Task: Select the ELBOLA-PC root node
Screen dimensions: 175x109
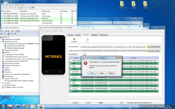Action: (x=6, y=37)
